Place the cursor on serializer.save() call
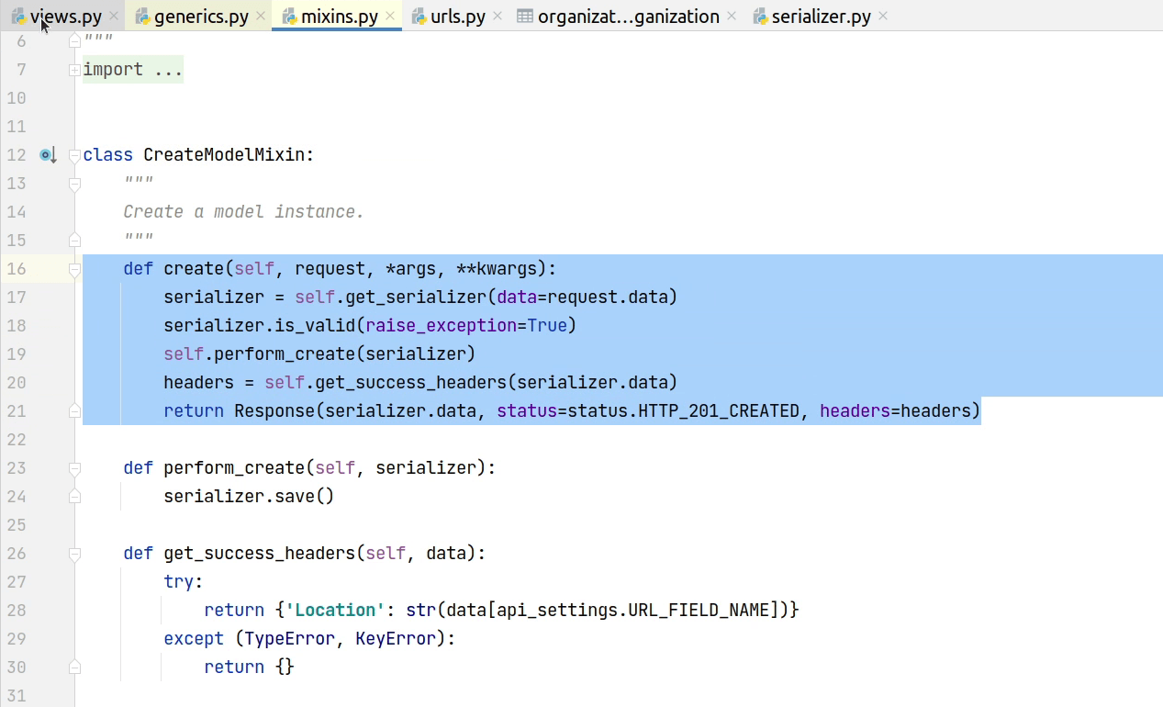The image size is (1163, 707). pos(248,497)
